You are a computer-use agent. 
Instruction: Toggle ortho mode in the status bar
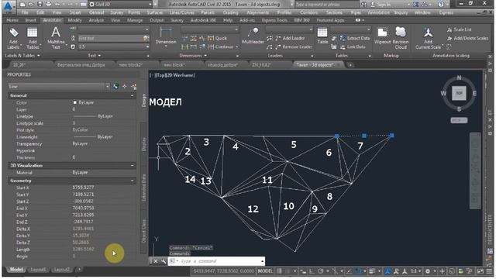coord(312,271)
